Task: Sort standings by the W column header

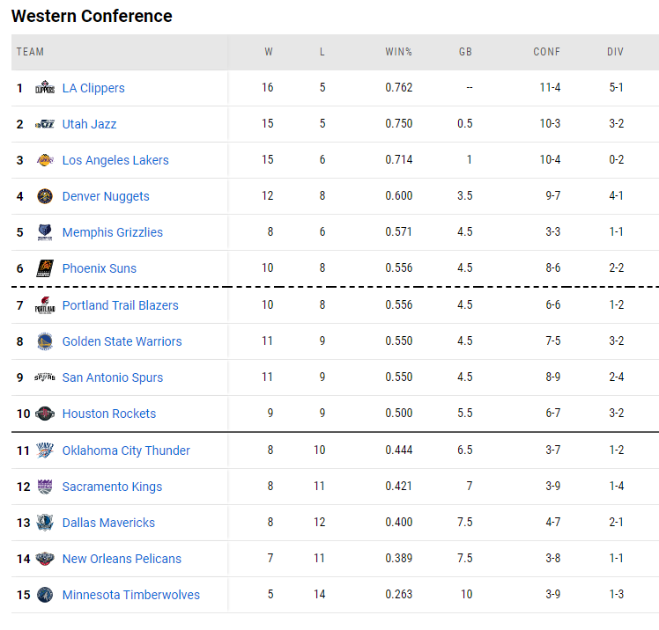Action: (269, 52)
